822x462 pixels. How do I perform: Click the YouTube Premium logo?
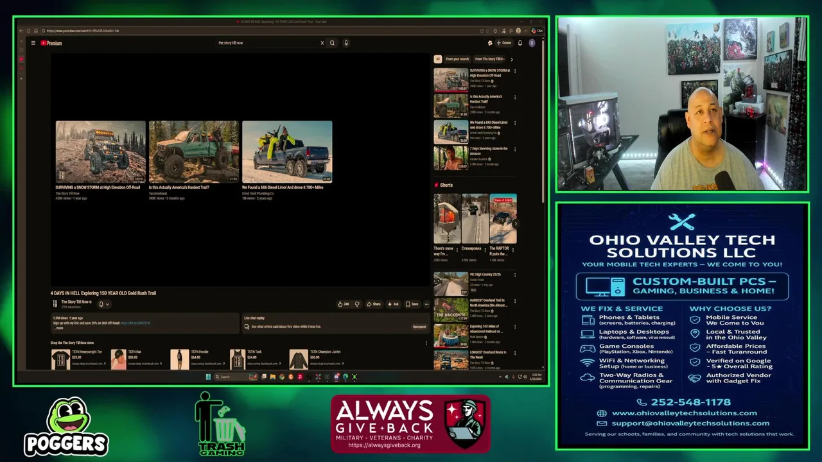51,43
